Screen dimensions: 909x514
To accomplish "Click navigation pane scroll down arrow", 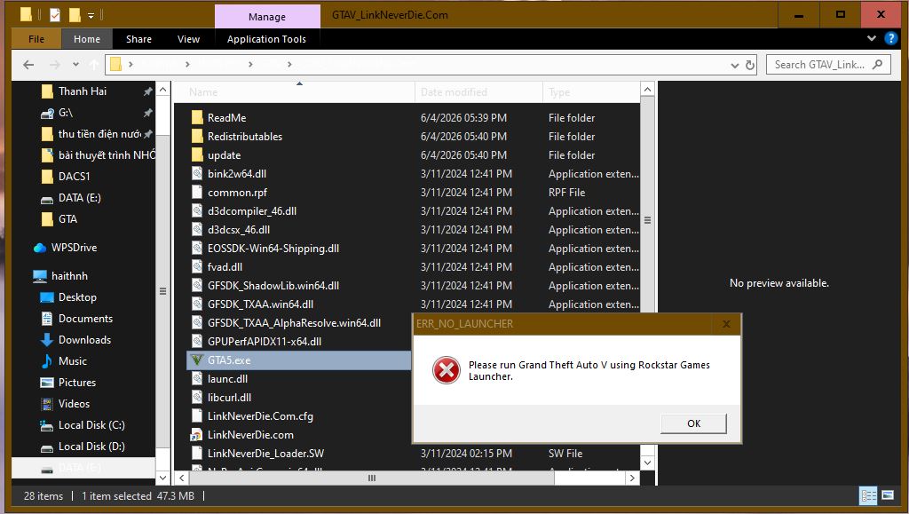I will [163, 478].
